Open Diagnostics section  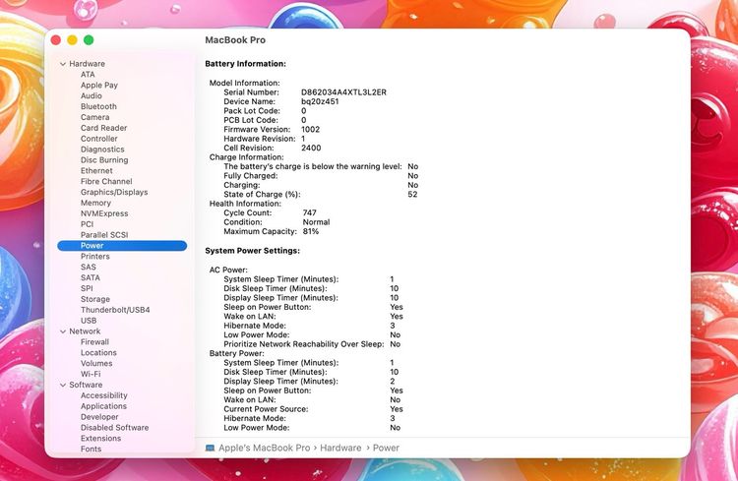(102, 150)
